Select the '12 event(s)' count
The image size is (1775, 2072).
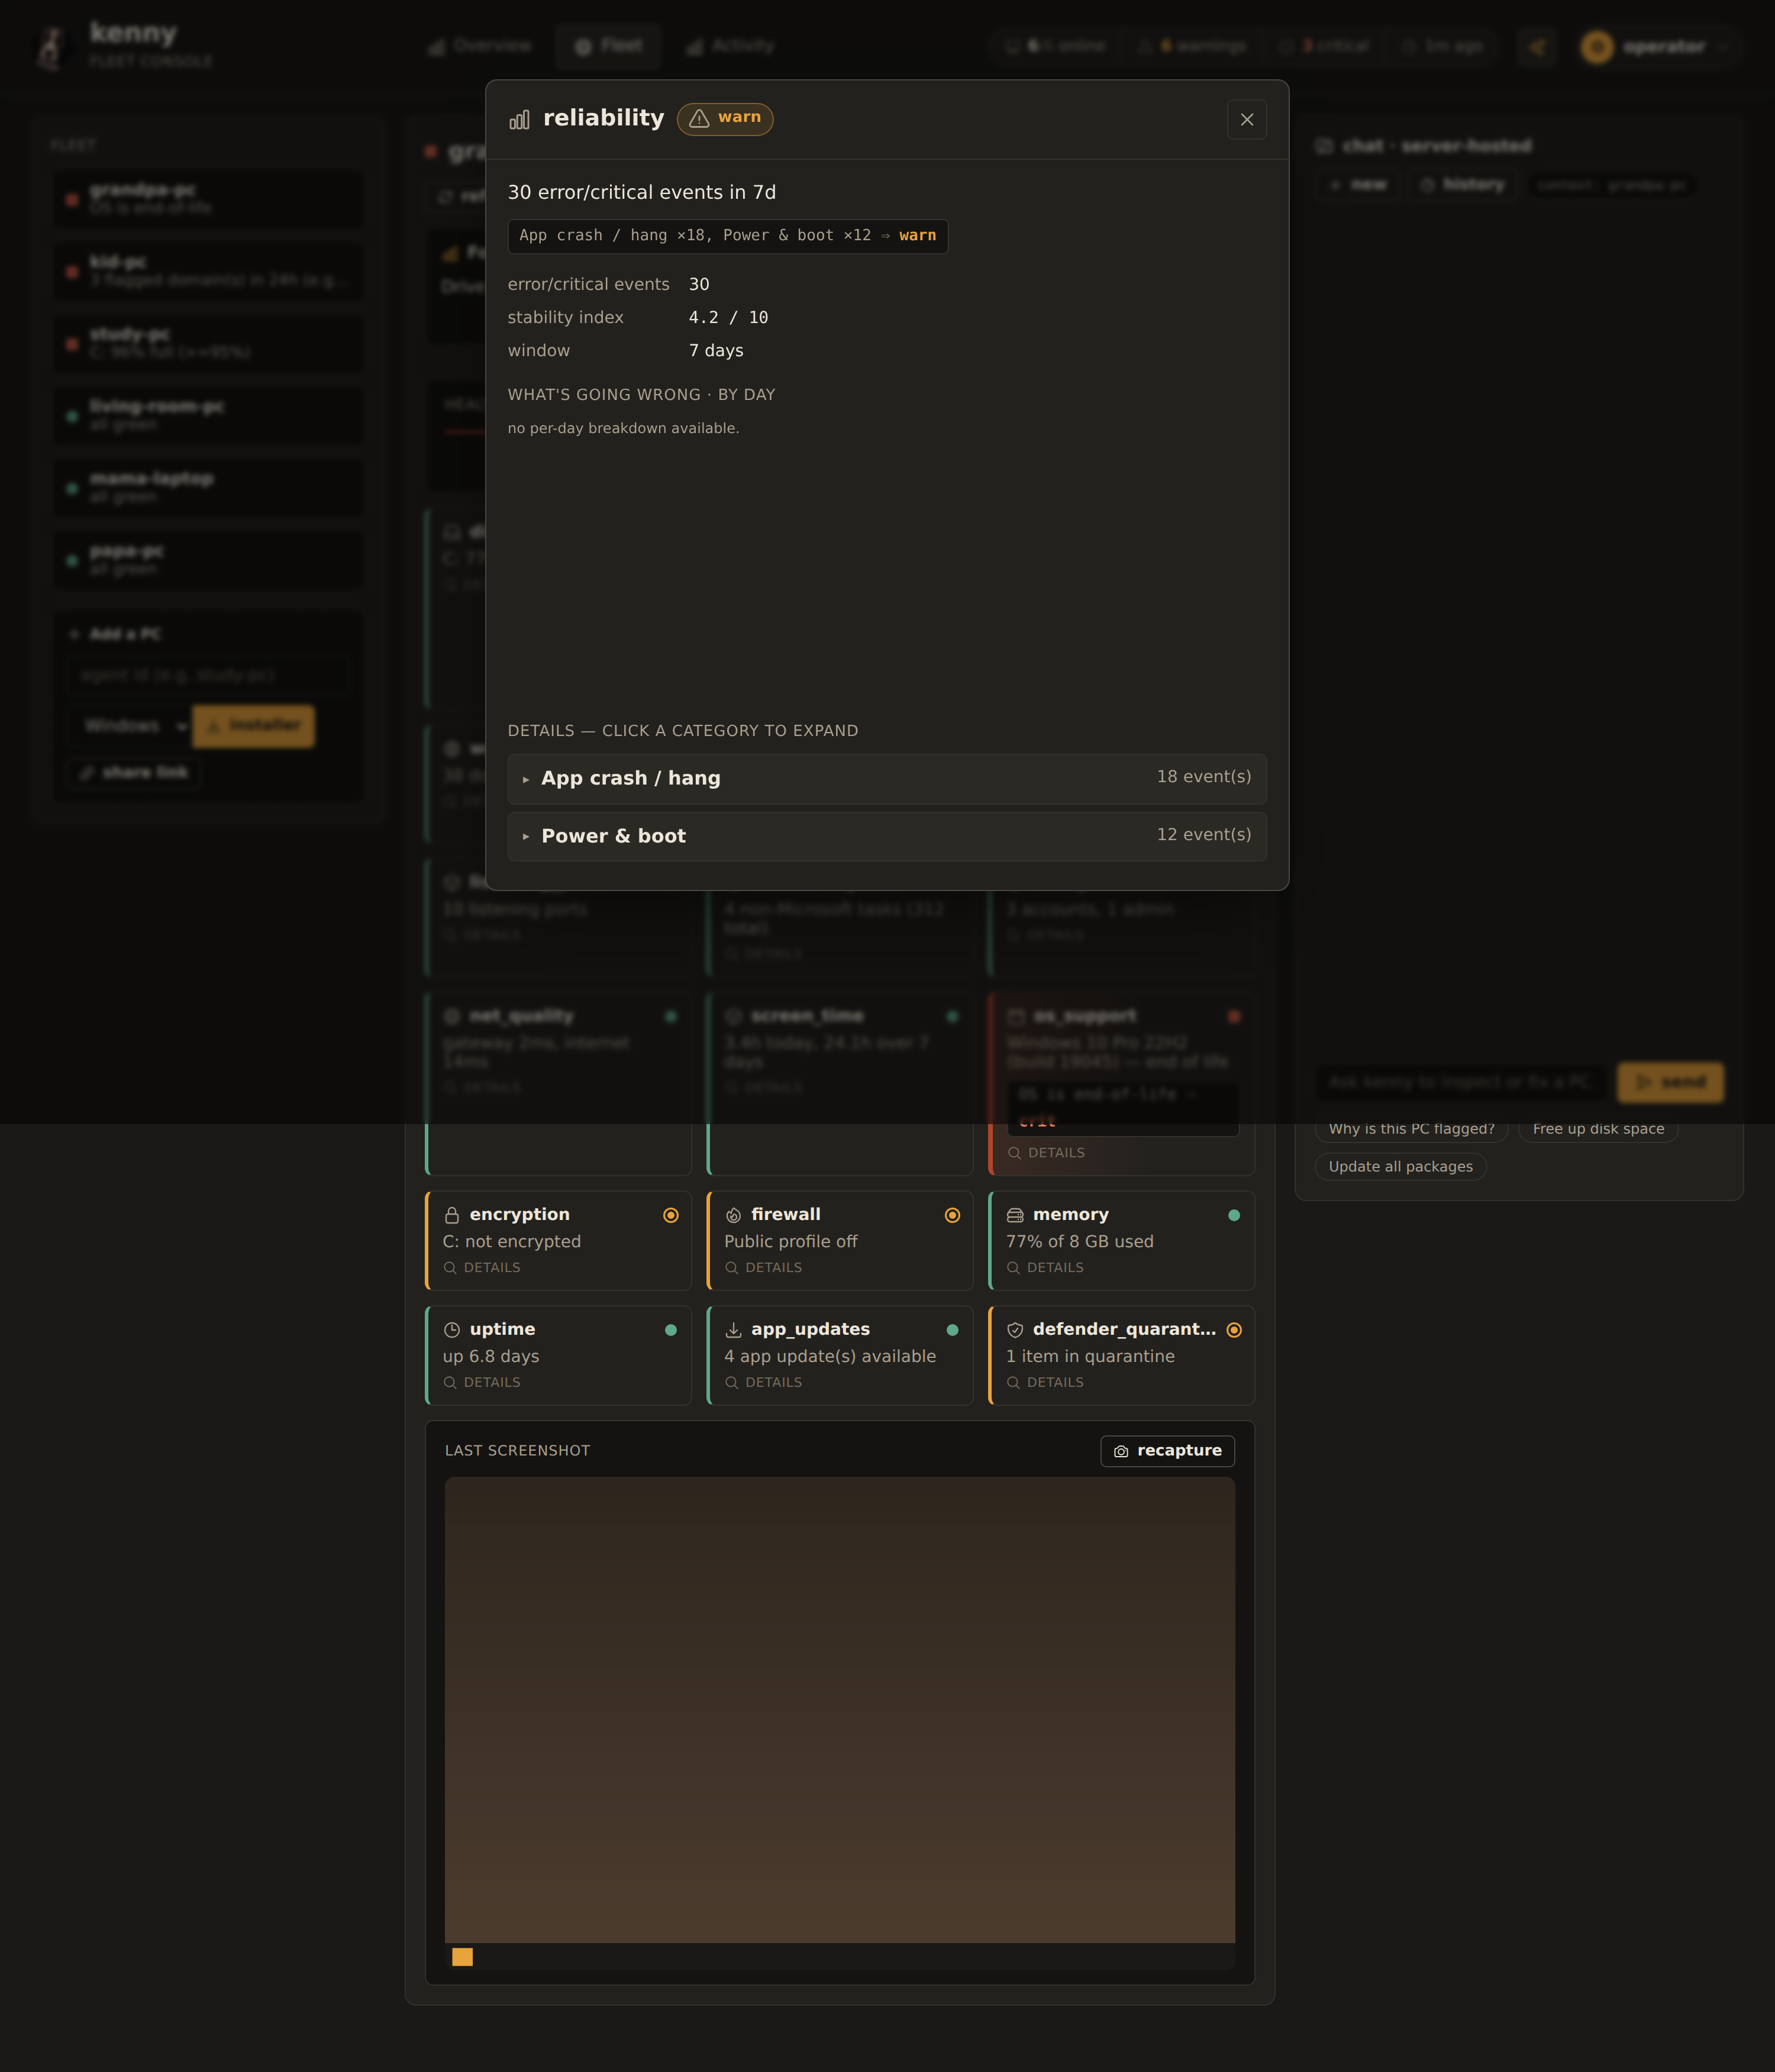1204,835
